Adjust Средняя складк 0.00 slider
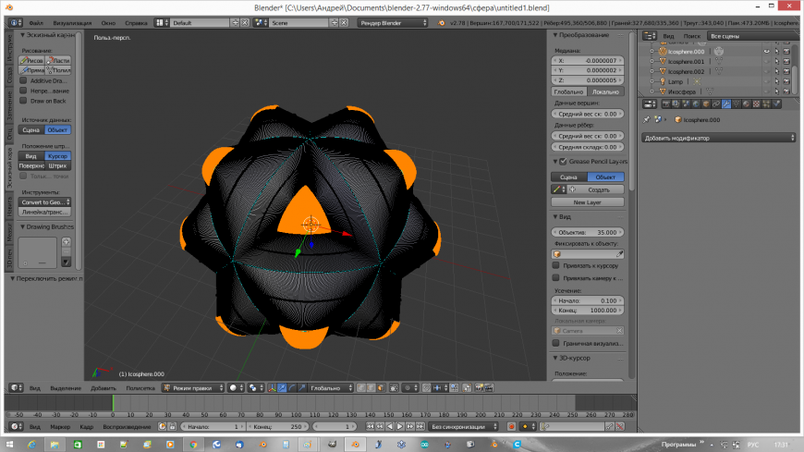The width and height of the screenshot is (804, 452). tap(588, 147)
